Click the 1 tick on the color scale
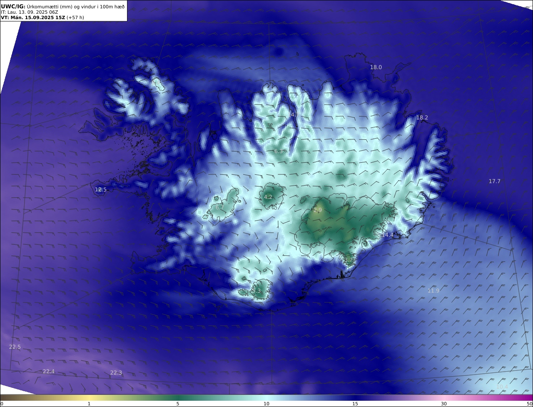Screen dimensions: 533x407 [x=89, y=404]
